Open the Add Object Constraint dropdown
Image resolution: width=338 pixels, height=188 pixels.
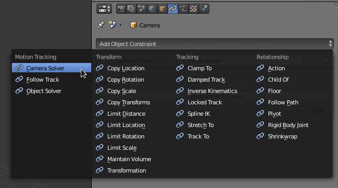[x=215, y=44]
